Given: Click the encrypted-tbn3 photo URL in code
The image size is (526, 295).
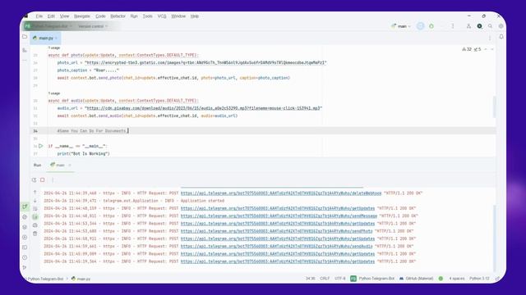Looking at the screenshot, I should tap(205, 62).
